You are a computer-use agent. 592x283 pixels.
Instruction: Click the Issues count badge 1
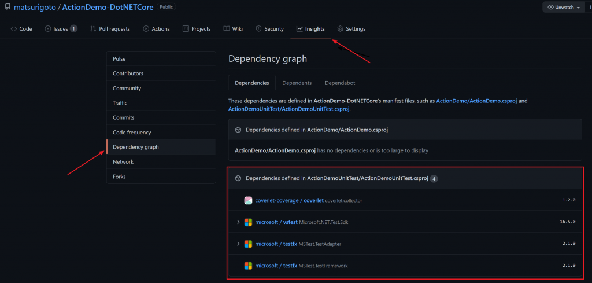(73, 29)
